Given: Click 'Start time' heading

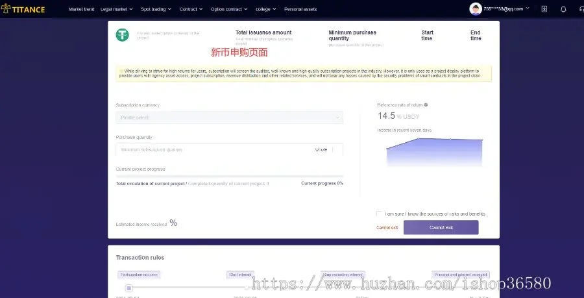Looking at the screenshot, I should point(427,36).
